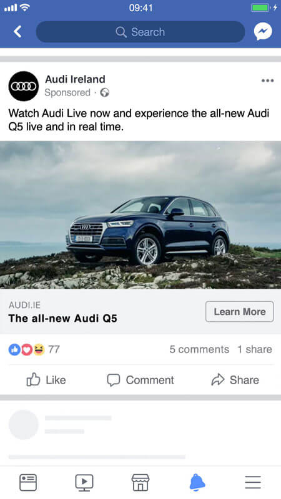
Task: Open Messenger from the header icon
Action: pos(263,32)
